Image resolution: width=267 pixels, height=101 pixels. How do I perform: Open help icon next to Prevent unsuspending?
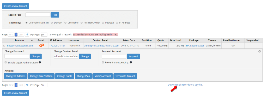(131, 62)
